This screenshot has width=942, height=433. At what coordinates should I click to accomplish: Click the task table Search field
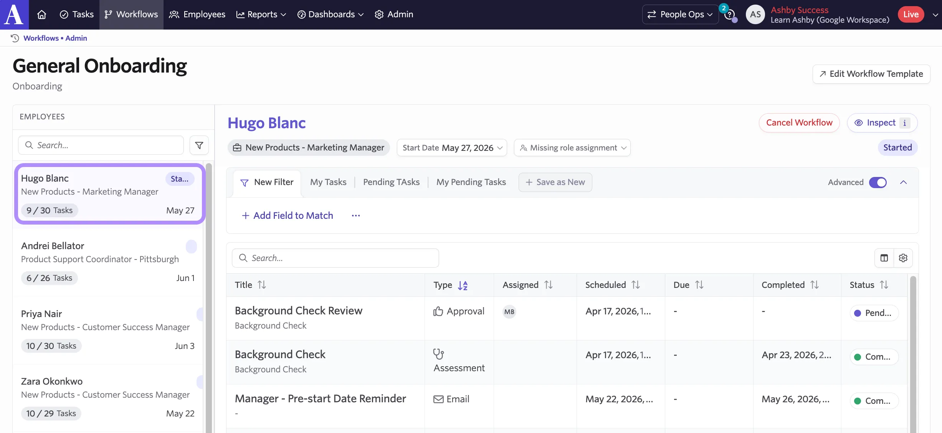pos(335,258)
